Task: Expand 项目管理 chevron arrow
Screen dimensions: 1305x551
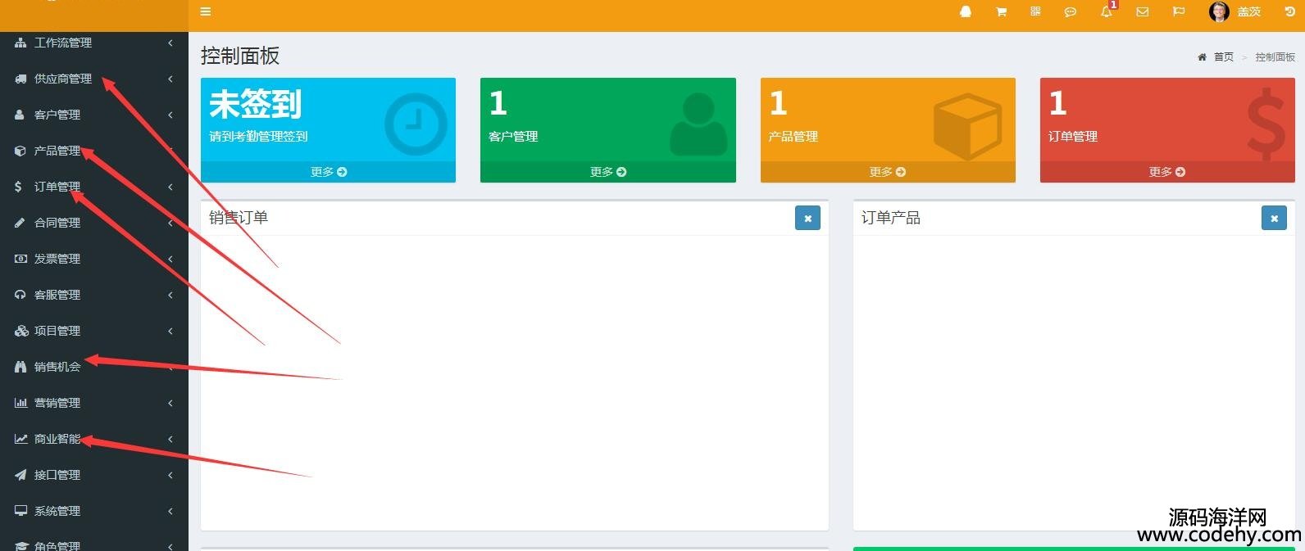Action: click(171, 331)
